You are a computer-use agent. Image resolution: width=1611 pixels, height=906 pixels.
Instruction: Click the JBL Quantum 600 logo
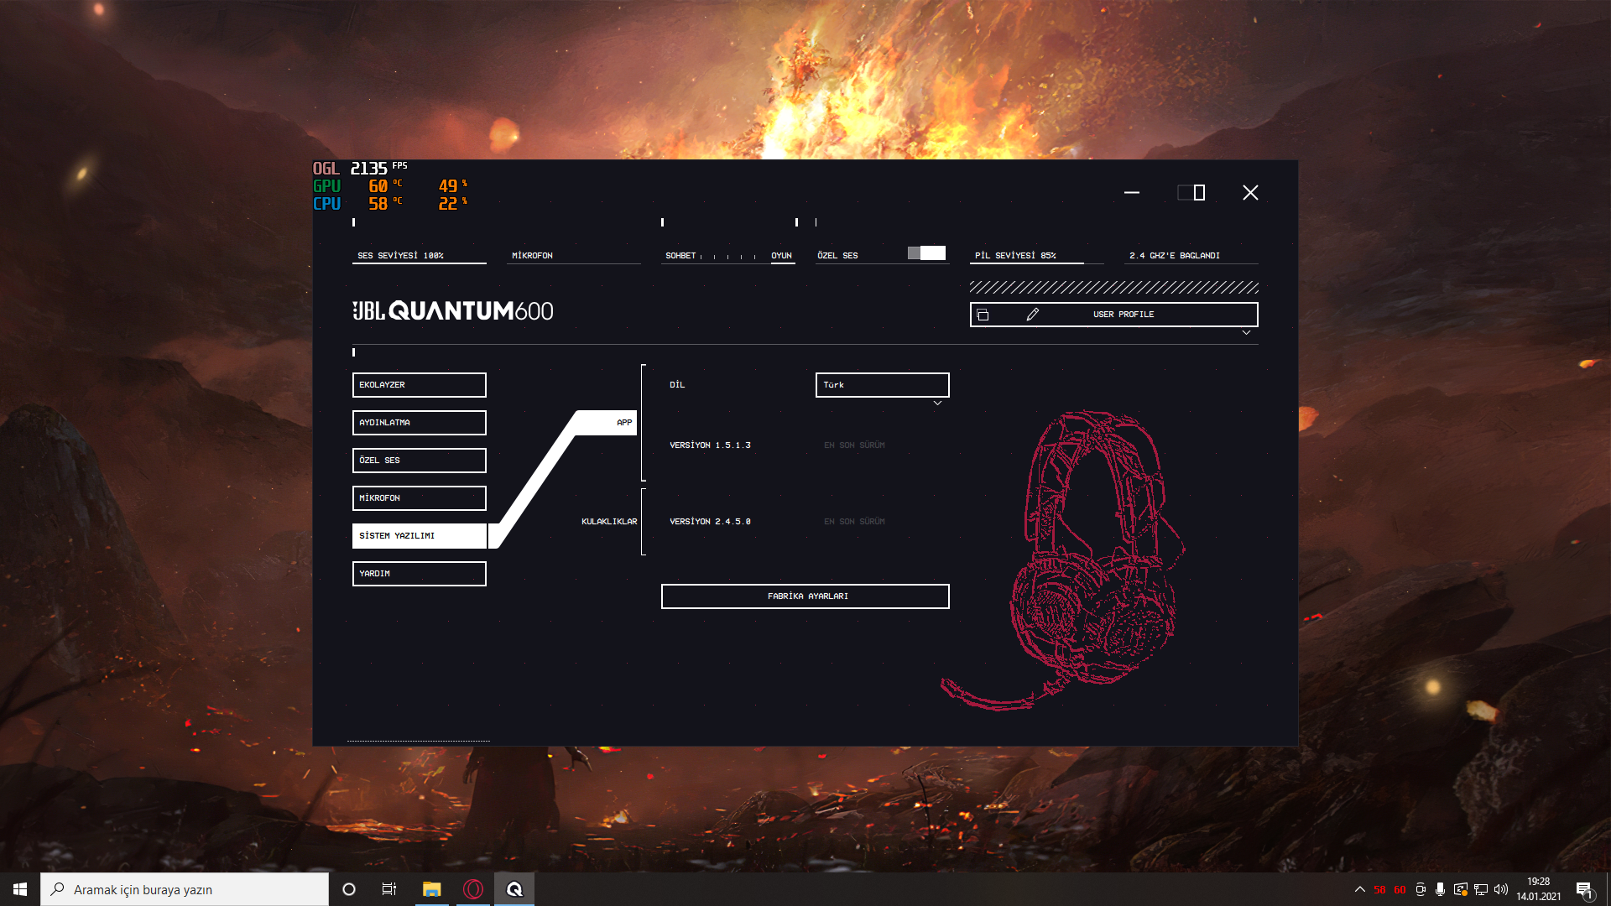[x=453, y=311]
